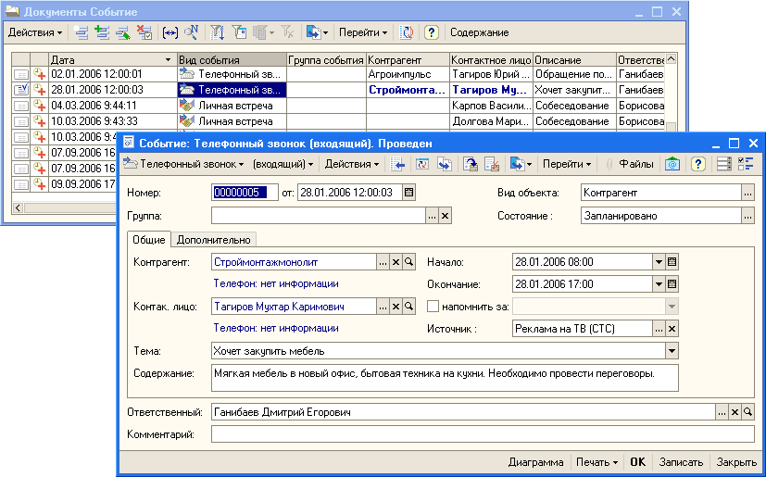The image size is (766, 477).
Task: Click Вид события column header
Action: click(x=232, y=59)
